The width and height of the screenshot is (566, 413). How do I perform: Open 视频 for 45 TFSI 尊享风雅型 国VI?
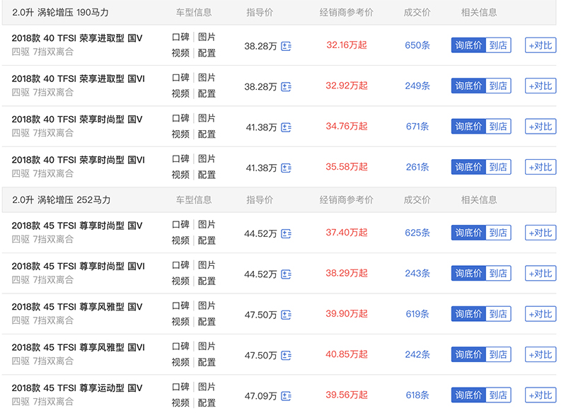point(180,362)
